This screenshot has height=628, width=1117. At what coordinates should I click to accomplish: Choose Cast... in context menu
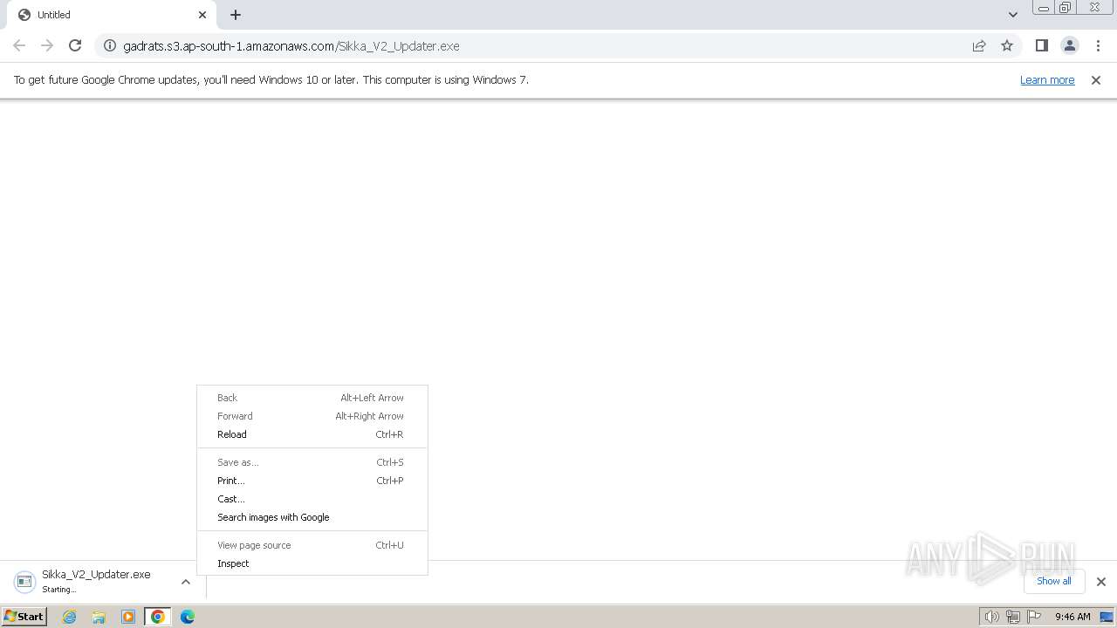pos(312,499)
